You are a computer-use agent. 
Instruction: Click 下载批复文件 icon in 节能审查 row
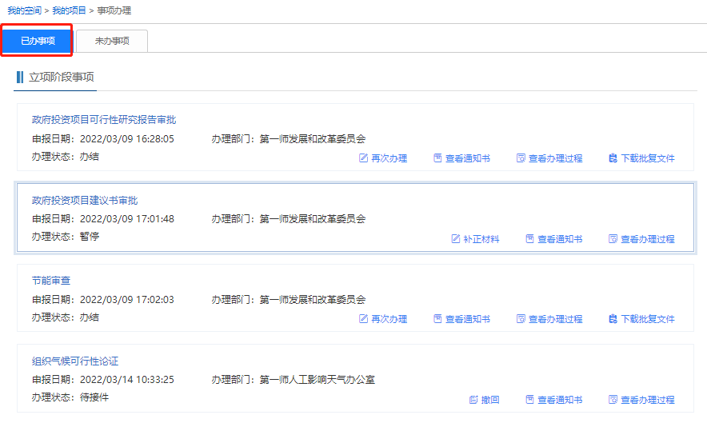tap(613, 319)
